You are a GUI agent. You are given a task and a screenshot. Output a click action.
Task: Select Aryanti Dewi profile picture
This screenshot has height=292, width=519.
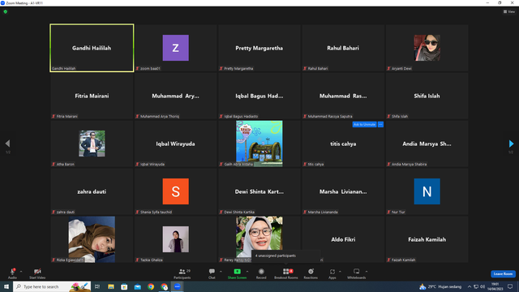click(x=427, y=48)
